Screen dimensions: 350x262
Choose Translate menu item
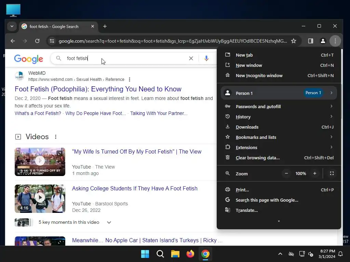(279, 210)
